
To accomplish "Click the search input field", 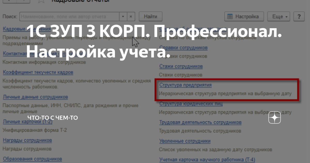I will pos(69,17).
